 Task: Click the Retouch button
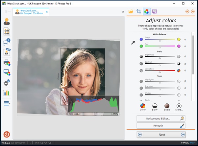161,126
